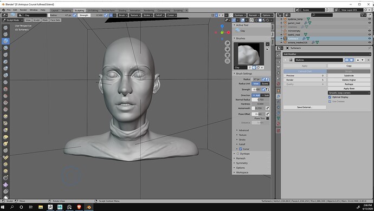The height and width of the screenshot is (211, 374).
Task: Set Radius Unit to Scene
Action: [265, 84]
